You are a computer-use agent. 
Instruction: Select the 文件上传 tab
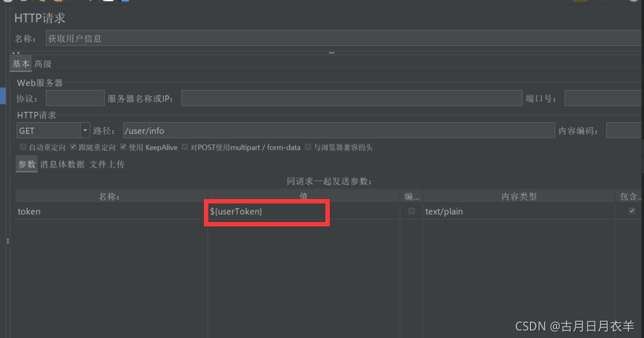point(107,164)
